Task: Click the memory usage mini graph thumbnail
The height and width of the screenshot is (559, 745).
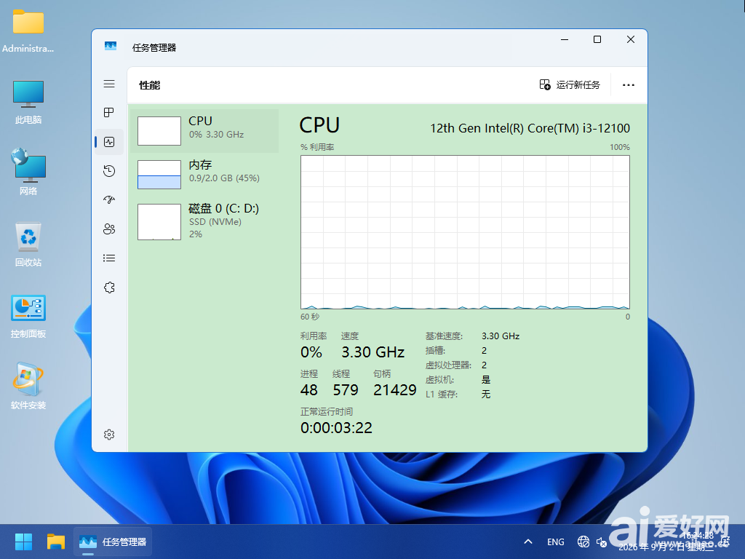Action: [159, 175]
